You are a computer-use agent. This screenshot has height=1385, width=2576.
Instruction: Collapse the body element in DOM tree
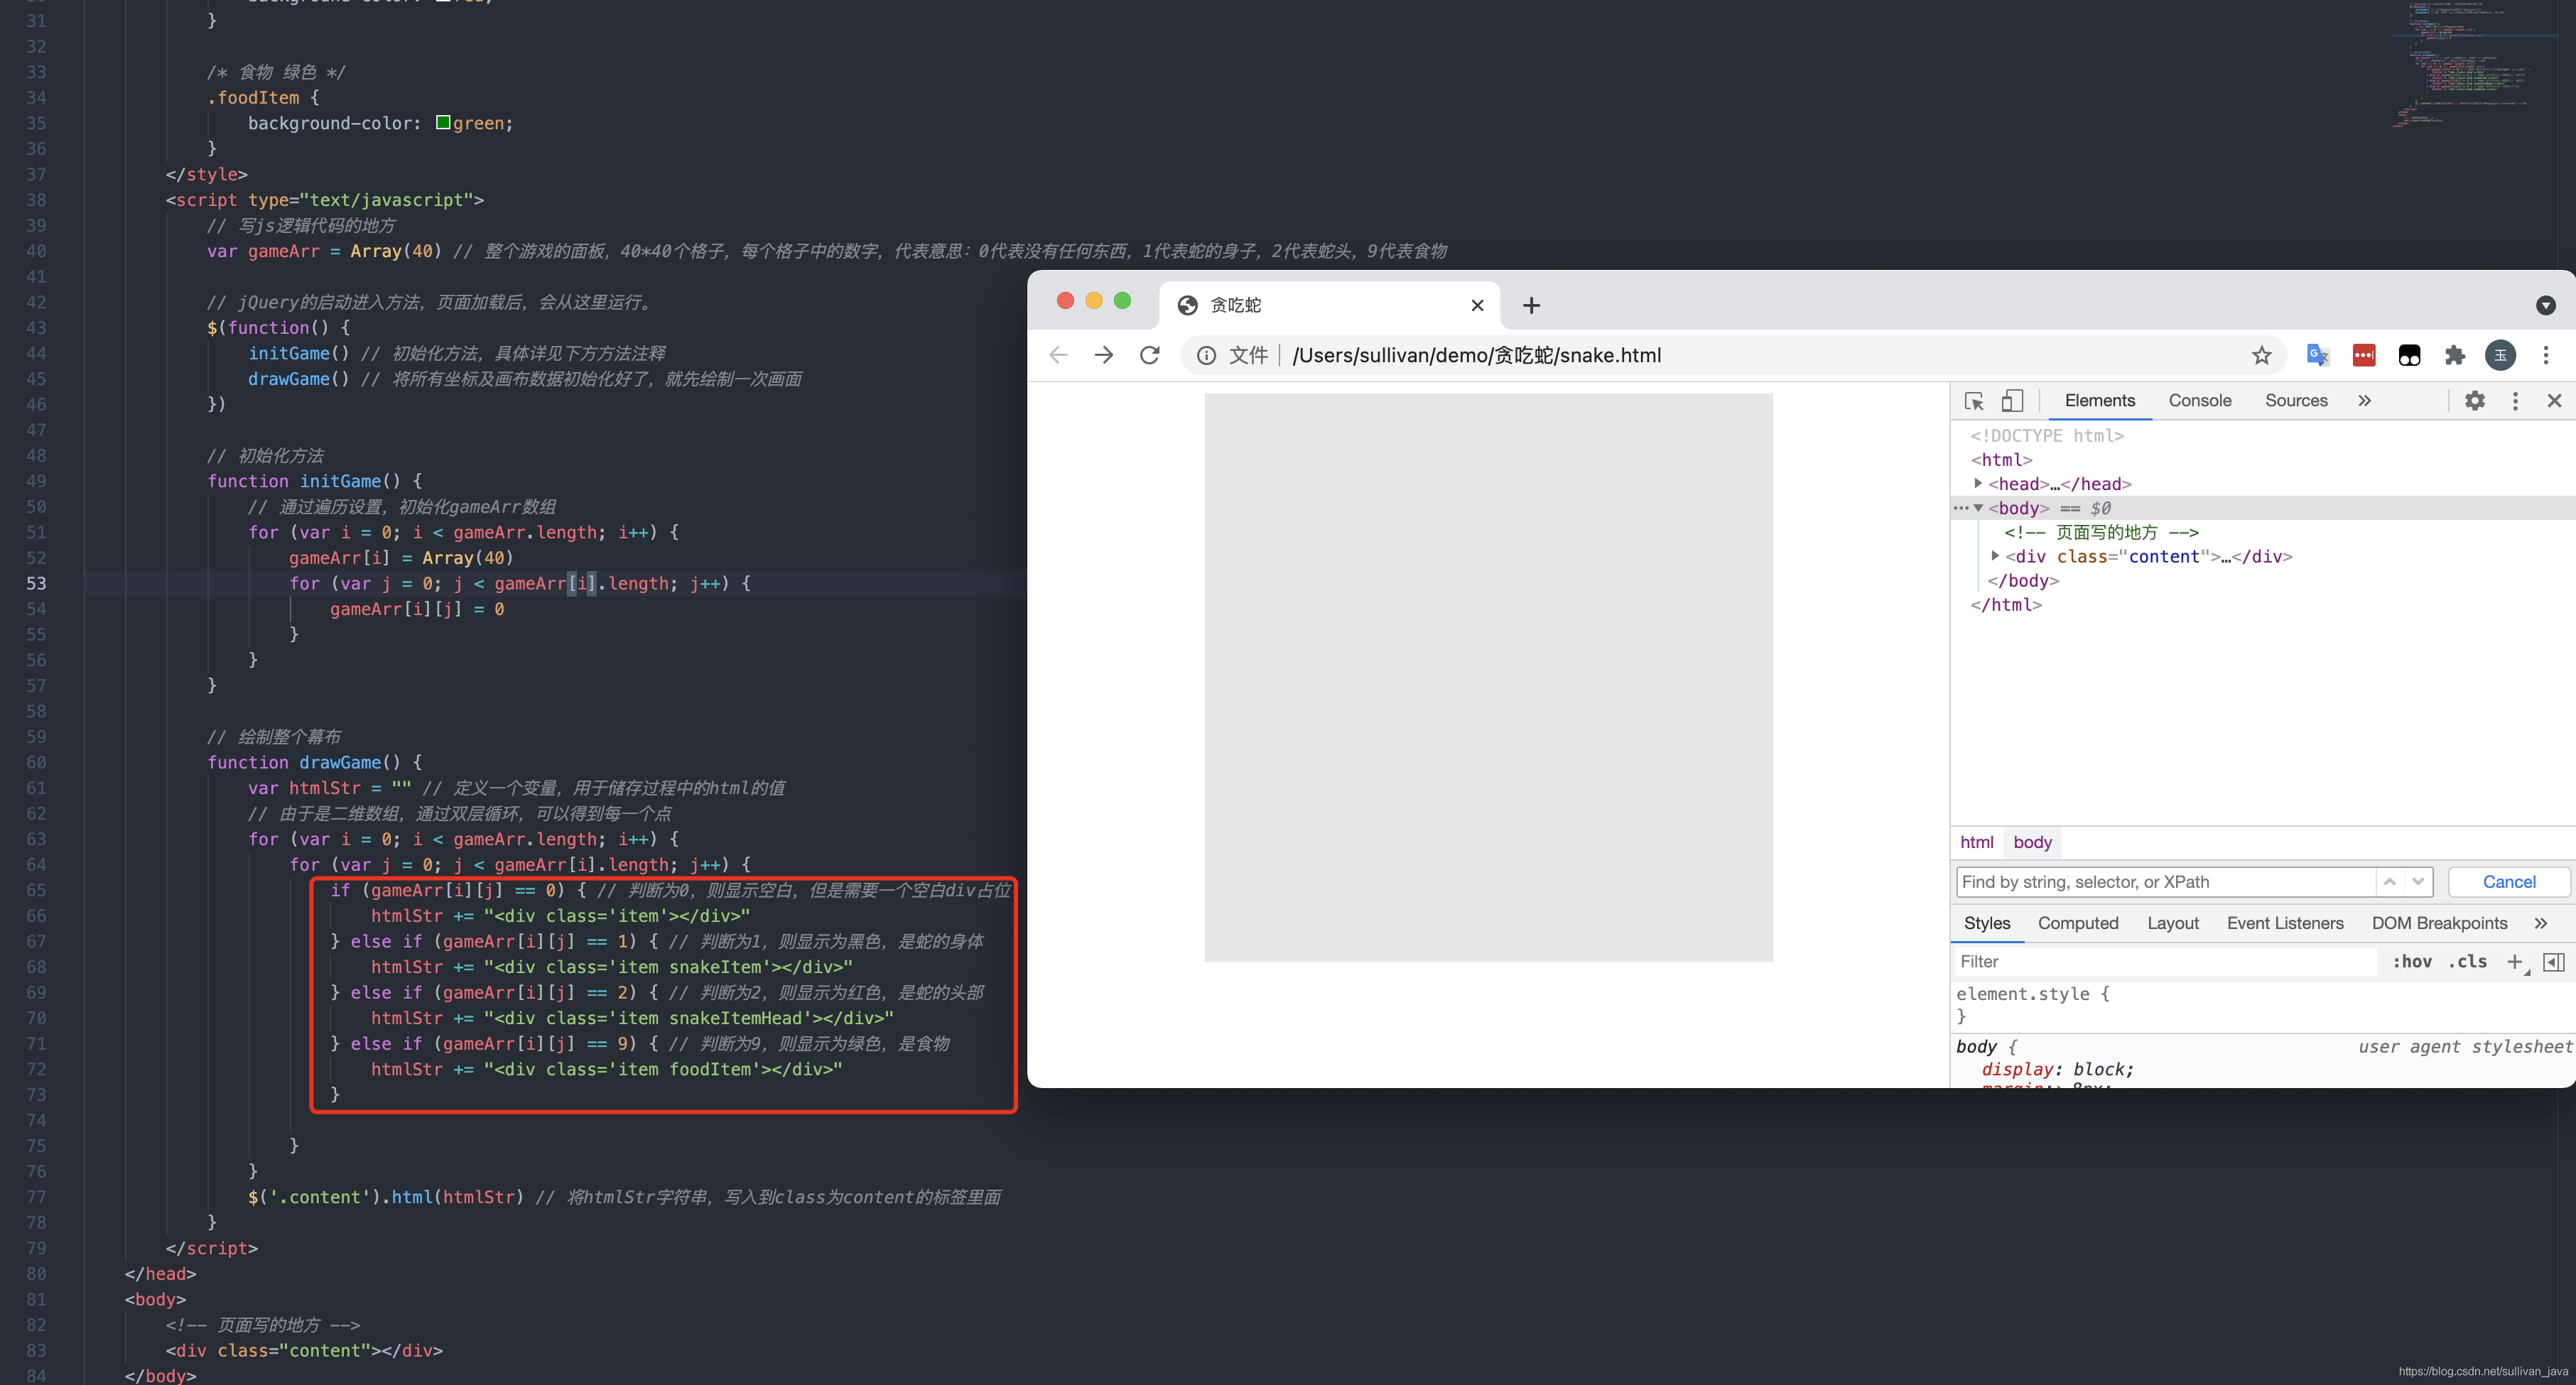pos(1978,508)
